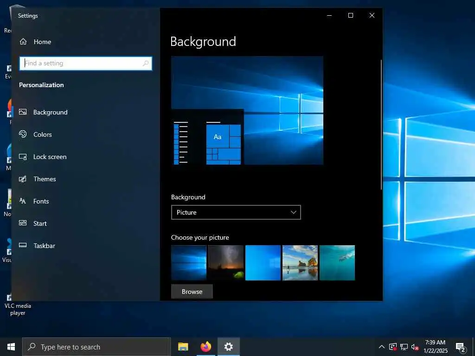Click the Start tiles icon
The image size is (475, 356).
(x=23, y=223)
